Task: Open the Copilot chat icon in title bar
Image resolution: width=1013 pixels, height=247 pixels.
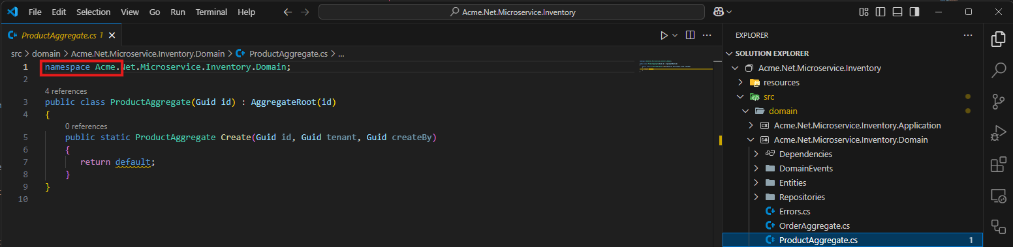Action: (x=718, y=12)
